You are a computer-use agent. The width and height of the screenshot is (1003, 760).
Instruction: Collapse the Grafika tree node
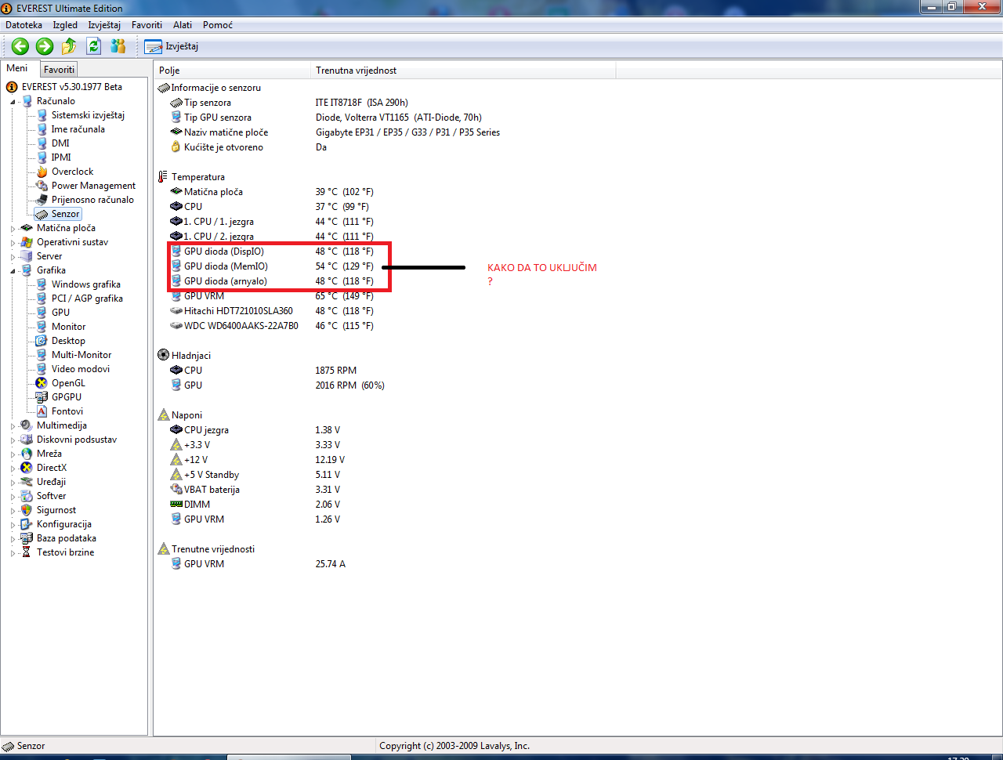point(13,270)
